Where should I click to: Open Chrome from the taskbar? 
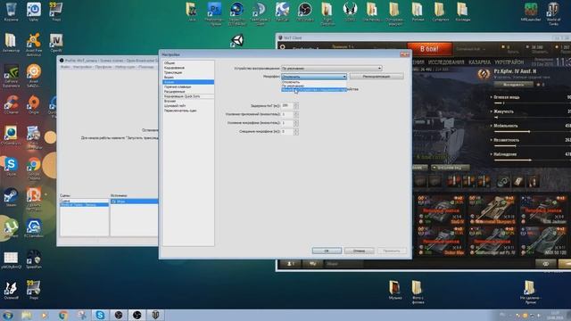pyautogui.click(x=63, y=315)
